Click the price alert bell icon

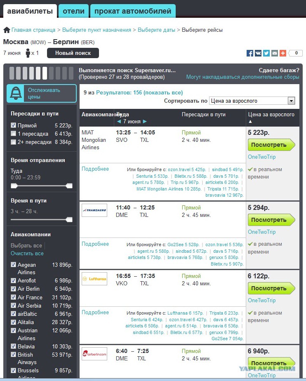pyautogui.click(x=16, y=93)
